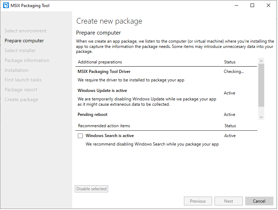Click the Cancel button
The height and width of the screenshot is (210, 278).
(x=259, y=201)
